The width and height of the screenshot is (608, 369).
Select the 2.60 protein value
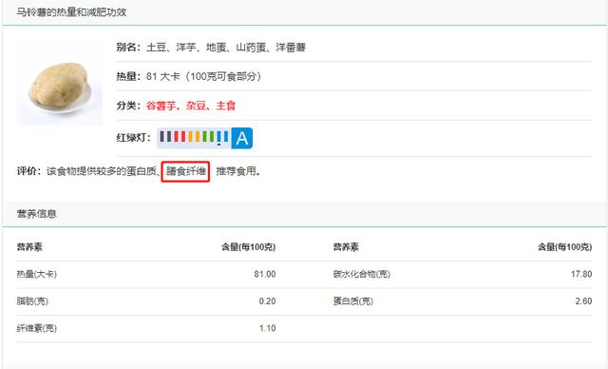pyautogui.click(x=583, y=301)
